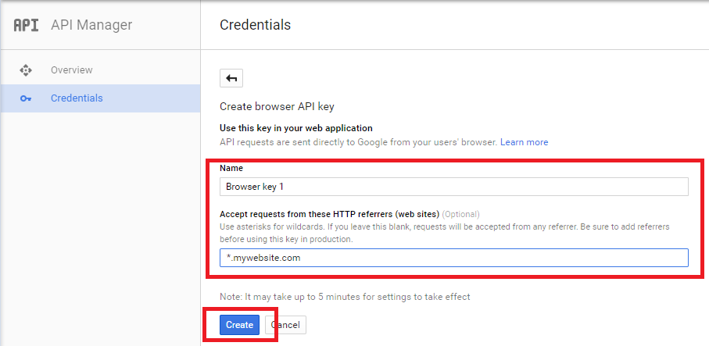
Task: Click the Credentials key icon
Action: (26, 98)
